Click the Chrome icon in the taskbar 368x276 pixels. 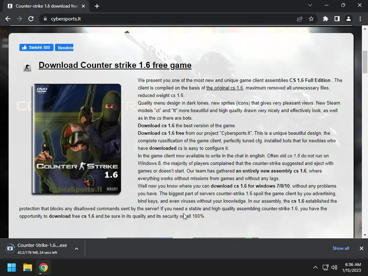(x=43, y=267)
